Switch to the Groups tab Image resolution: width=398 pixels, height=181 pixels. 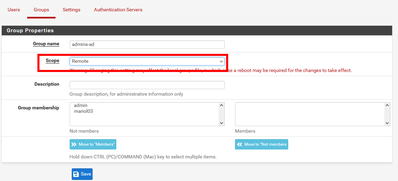(41, 10)
